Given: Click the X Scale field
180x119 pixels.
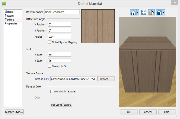Looking at the screenshot, I should tap(59, 54).
